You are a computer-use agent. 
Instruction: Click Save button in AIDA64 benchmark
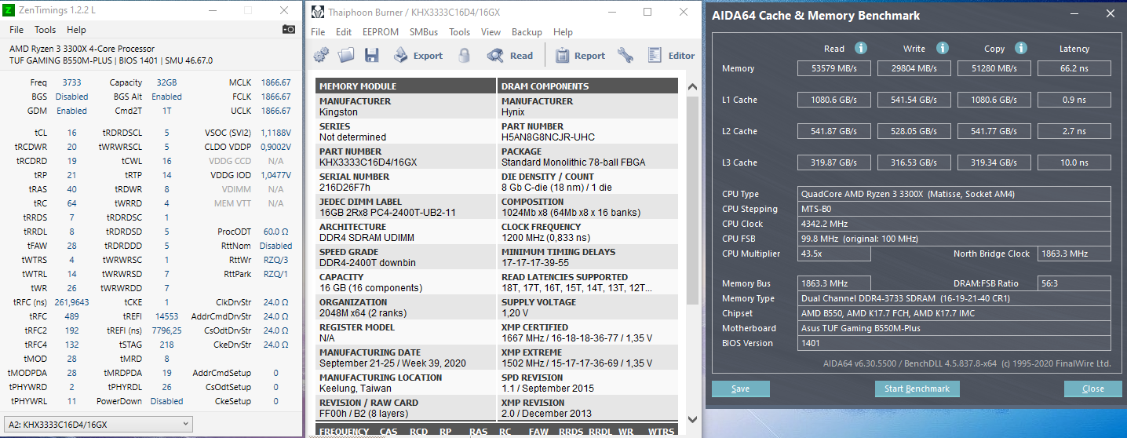pyautogui.click(x=740, y=389)
